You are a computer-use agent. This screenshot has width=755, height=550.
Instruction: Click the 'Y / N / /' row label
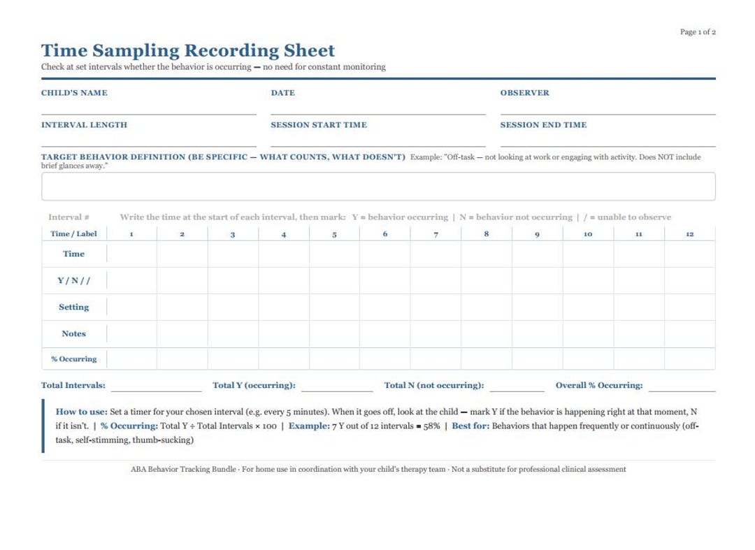[73, 280]
